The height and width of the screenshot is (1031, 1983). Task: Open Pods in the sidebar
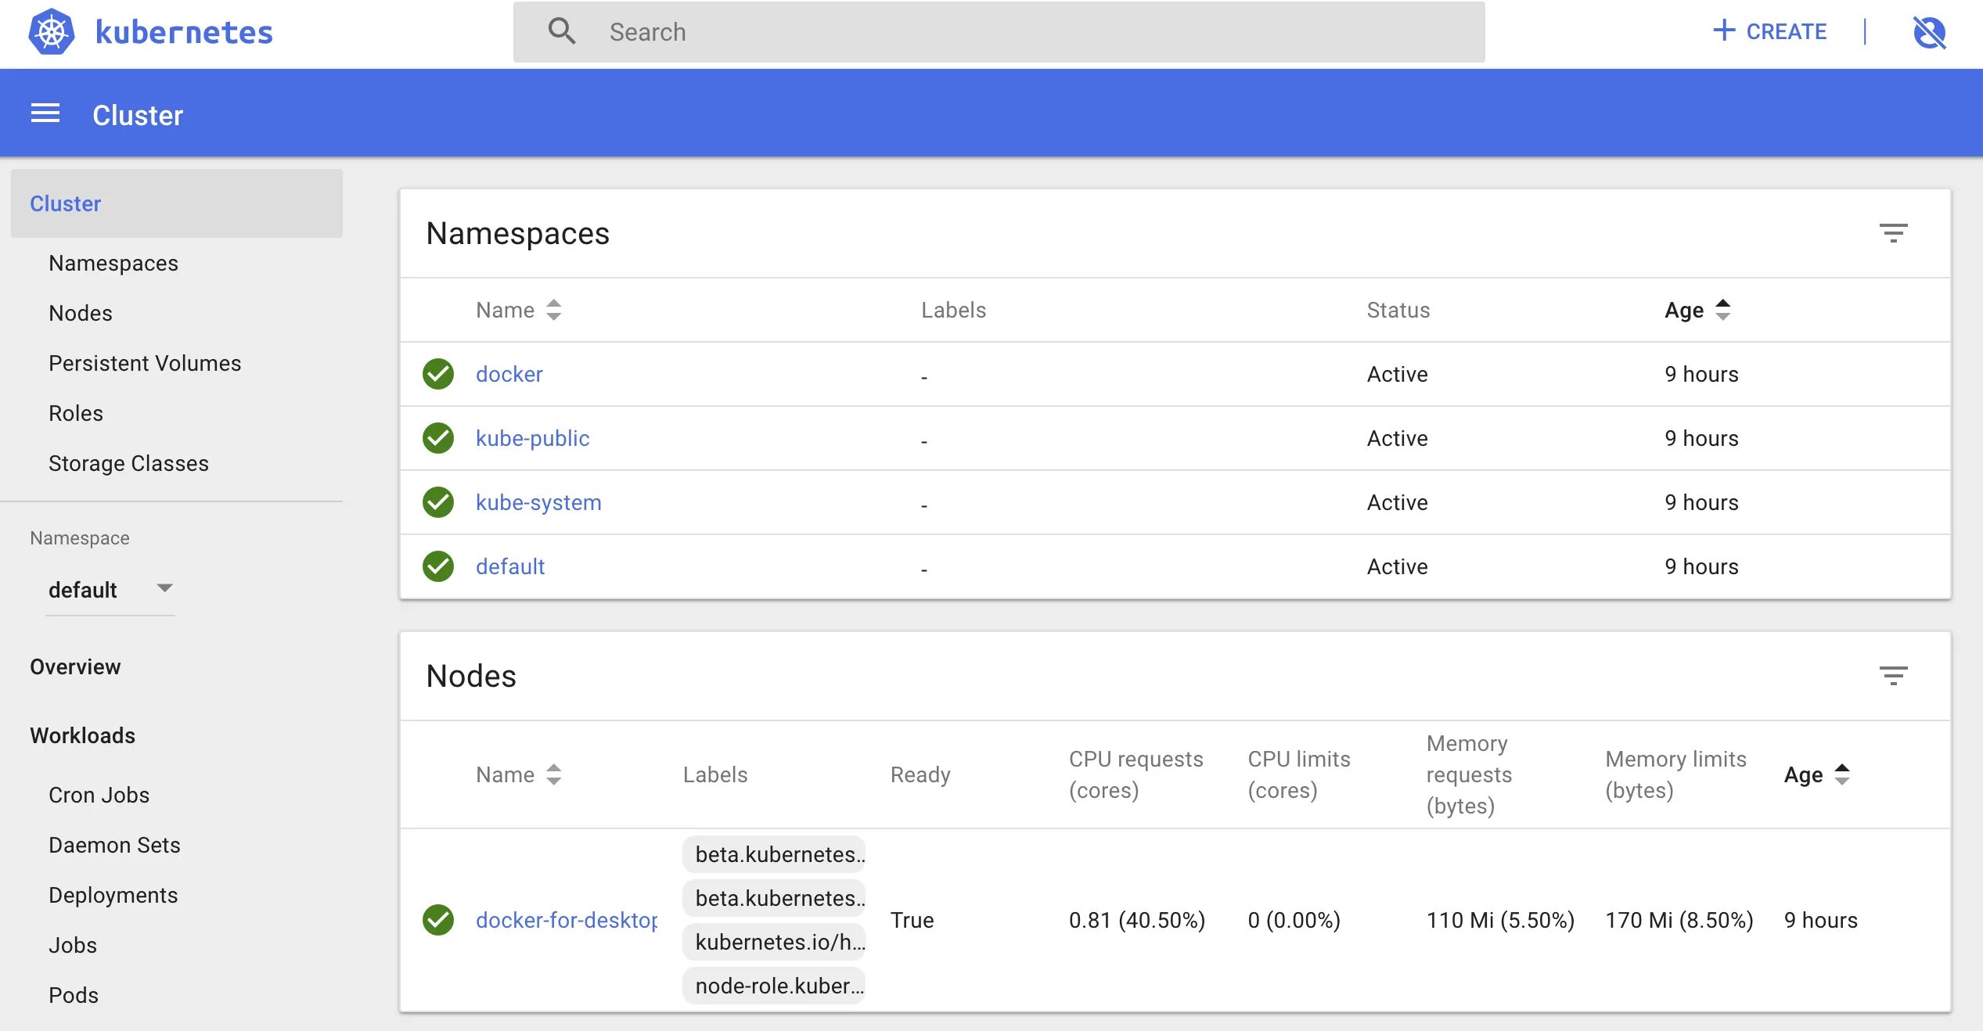click(74, 995)
